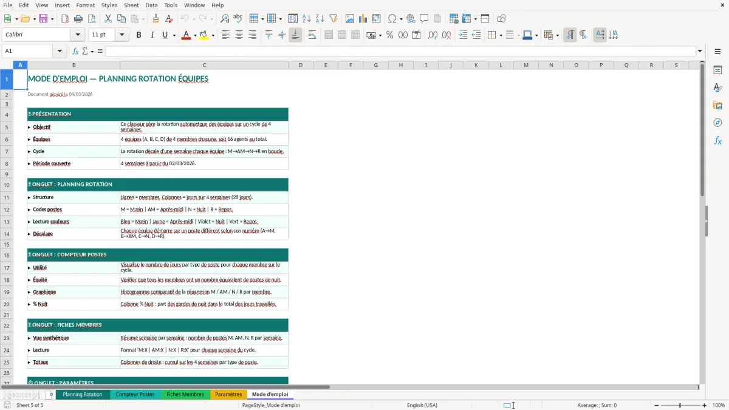Switch to Paramètres sheet tab
Viewport: 729px width, 410px height.
tap(228, 394)
